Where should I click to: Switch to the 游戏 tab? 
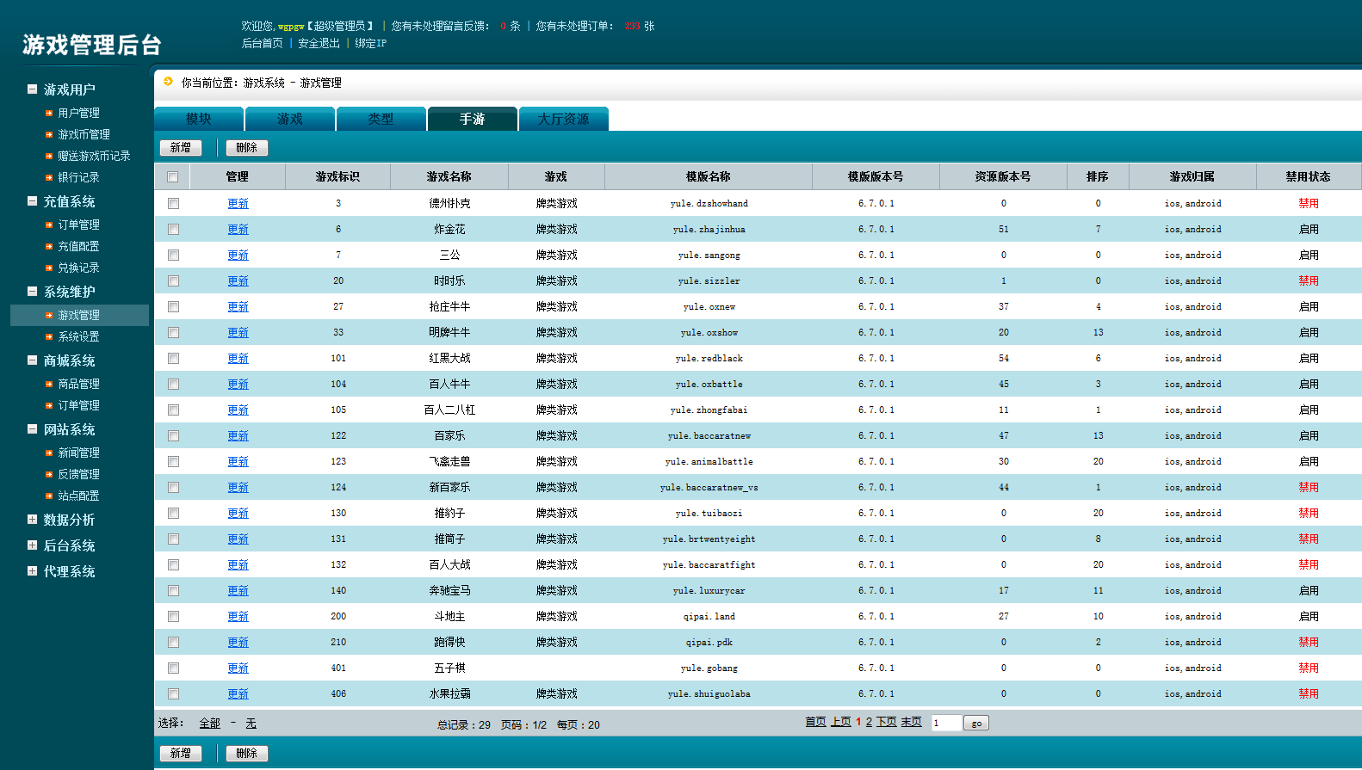[290, 119]
